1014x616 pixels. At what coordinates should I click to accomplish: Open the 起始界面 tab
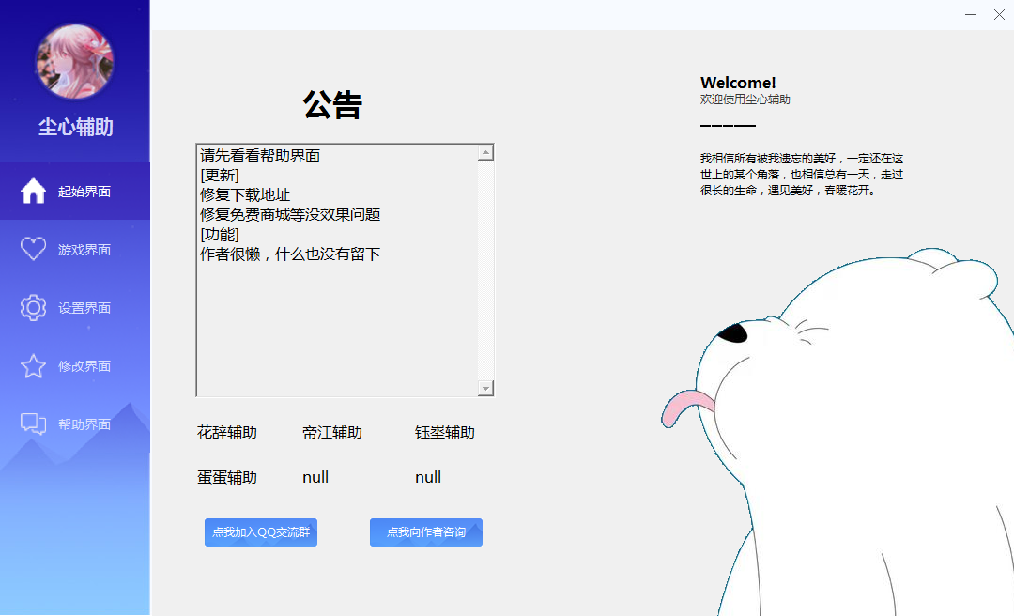[x=75, y=191]
